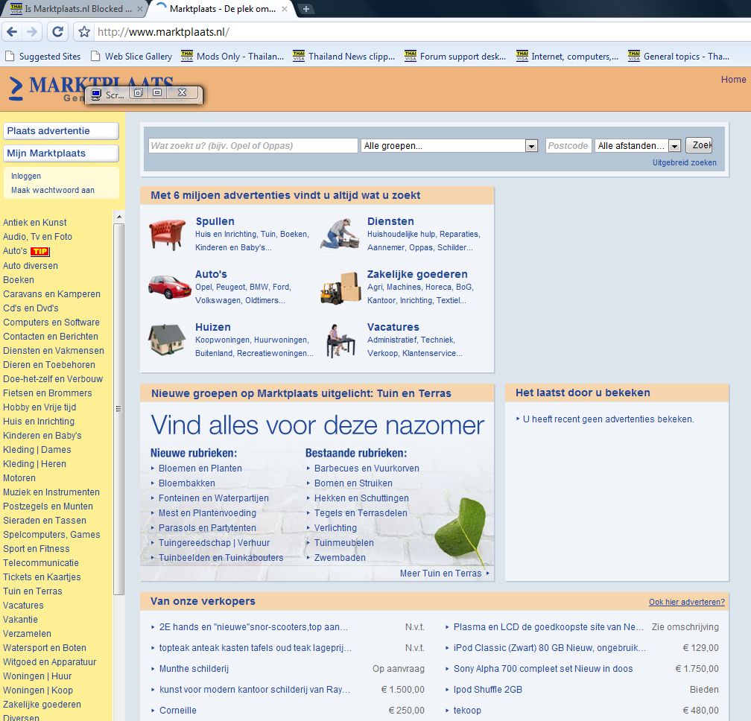Screen dimensions: 751x721
Task: Select 'Telecommunicatie' in the sidebar
Action: click(x=41, y=563)
